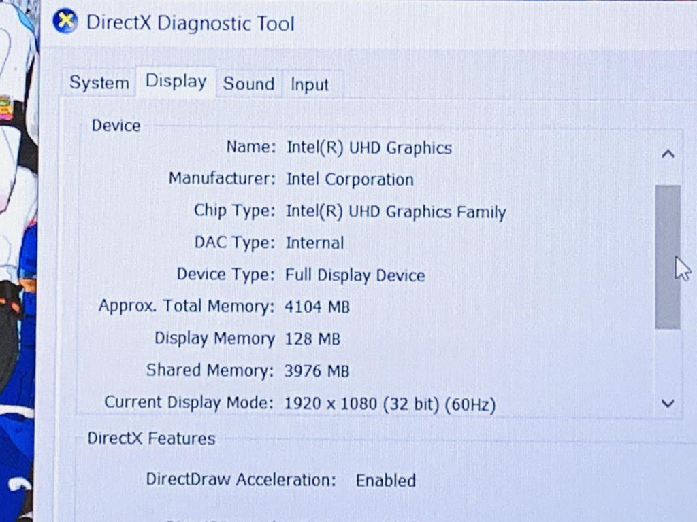Switch to the System tab
This screenshot has width=697, height=522.
pyautogui.click(x=99, y=82)
